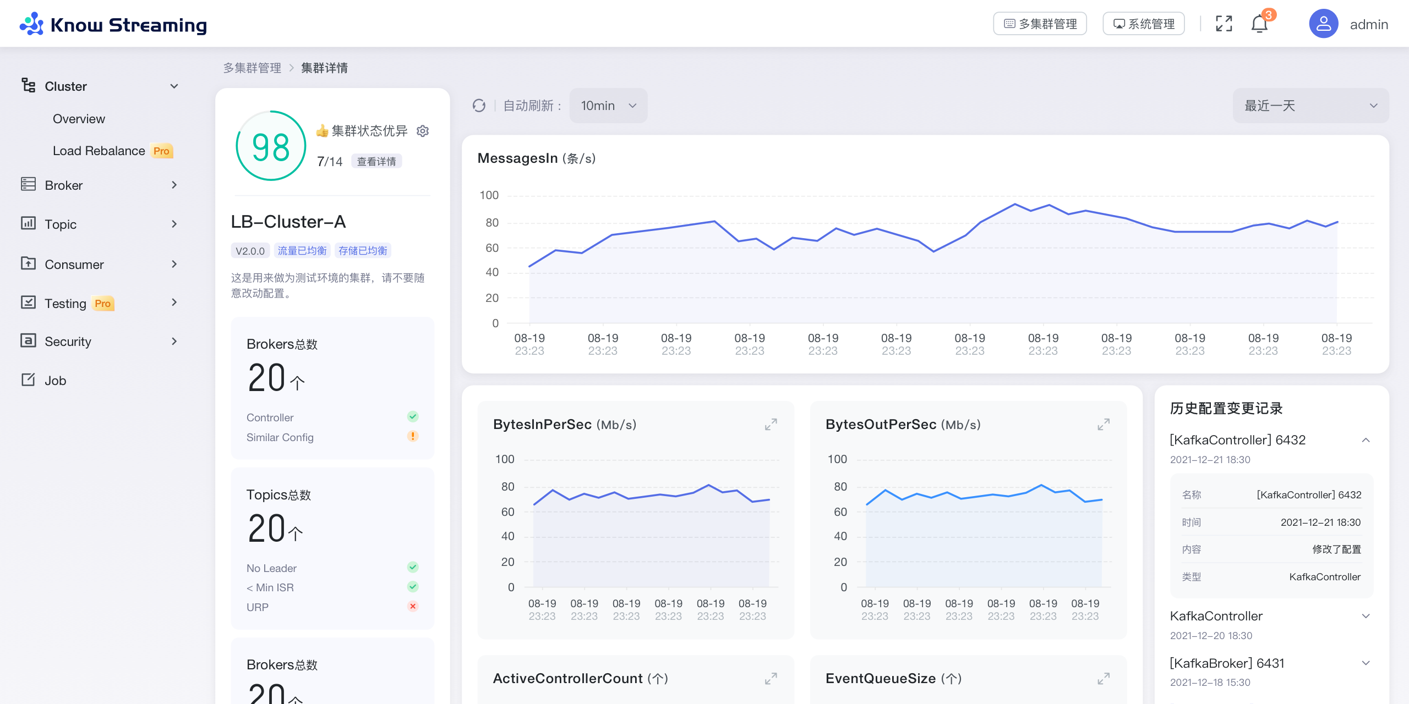Click the thumbs-up cluster status icon
Screen dimensions: 1409x704
point(322,130)
